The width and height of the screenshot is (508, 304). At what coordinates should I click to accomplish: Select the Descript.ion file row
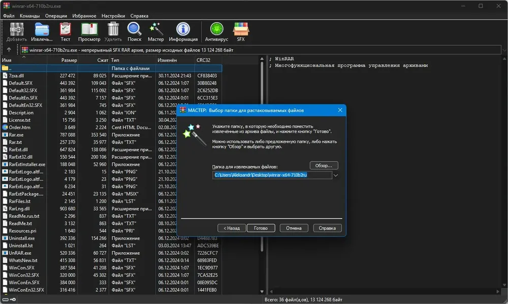pos(111,113)
